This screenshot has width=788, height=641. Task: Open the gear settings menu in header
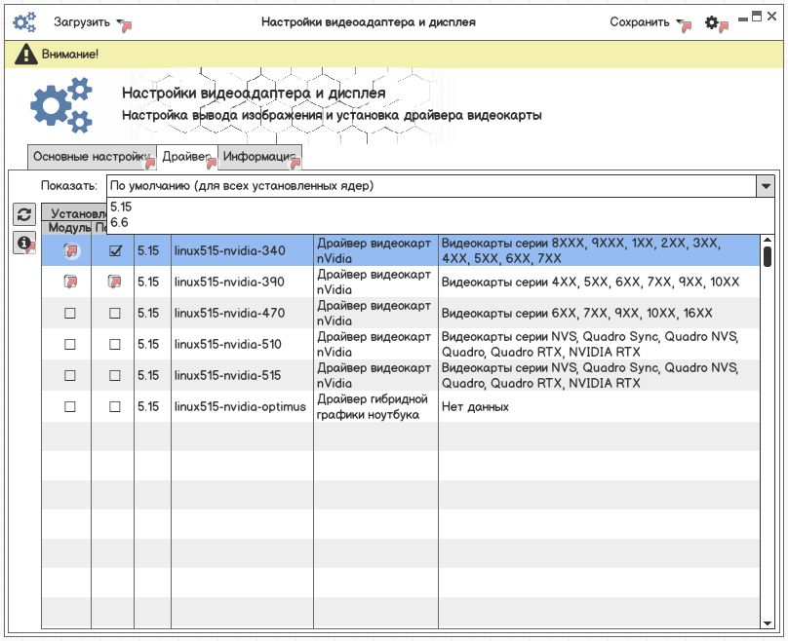pyautogui.click(x=713, y=21)
